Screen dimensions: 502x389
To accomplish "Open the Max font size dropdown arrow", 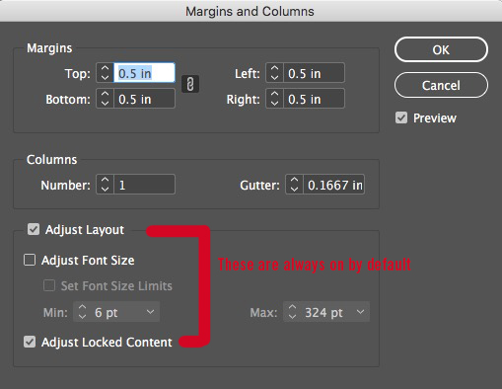I will click(360, 312).
